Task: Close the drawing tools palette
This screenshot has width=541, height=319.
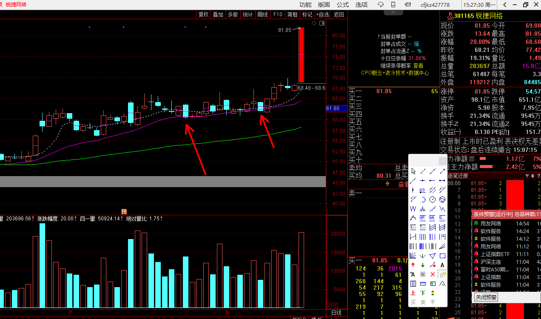Action: [x=443, y=161]
